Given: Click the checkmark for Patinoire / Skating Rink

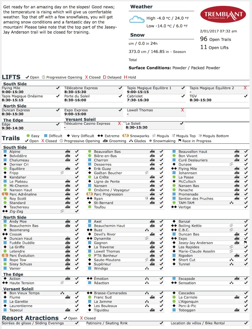Looking at the screenshot, I should (161, 323).
